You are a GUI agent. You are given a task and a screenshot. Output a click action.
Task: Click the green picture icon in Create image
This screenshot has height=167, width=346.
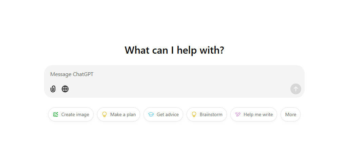pos(56,114)
